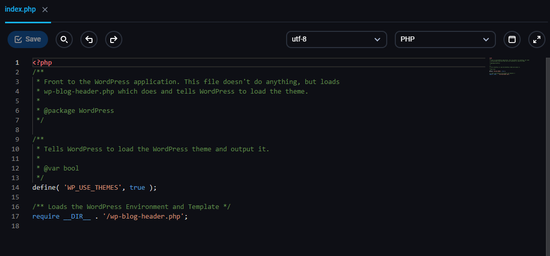Click the '/wp-blog-header.php' string

144,217
